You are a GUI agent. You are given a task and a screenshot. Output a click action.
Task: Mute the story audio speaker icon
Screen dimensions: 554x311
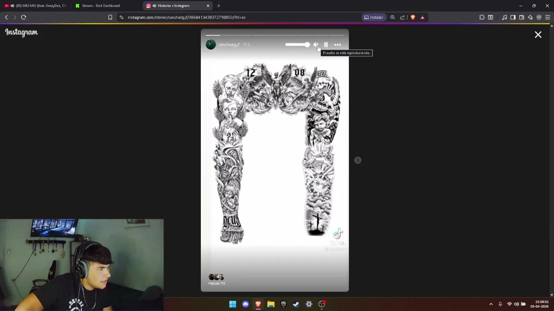(x=316, y=44)
